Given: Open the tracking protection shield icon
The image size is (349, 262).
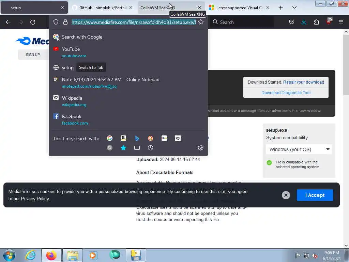Looking at the screenshot, I should (x=56, y=22).
